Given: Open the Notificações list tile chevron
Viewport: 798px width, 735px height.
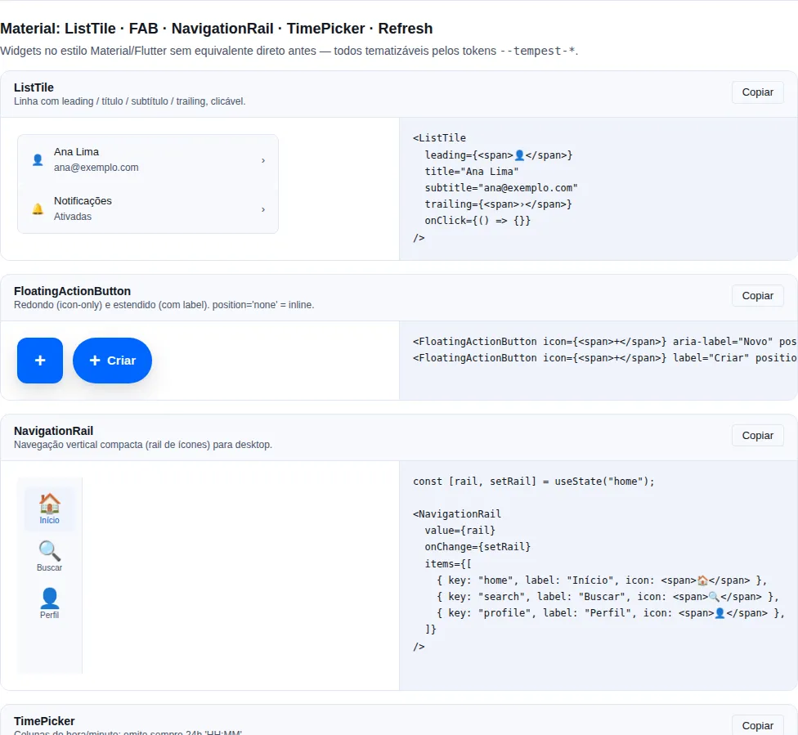Looking at the screenshot, I should coord(263,209).
